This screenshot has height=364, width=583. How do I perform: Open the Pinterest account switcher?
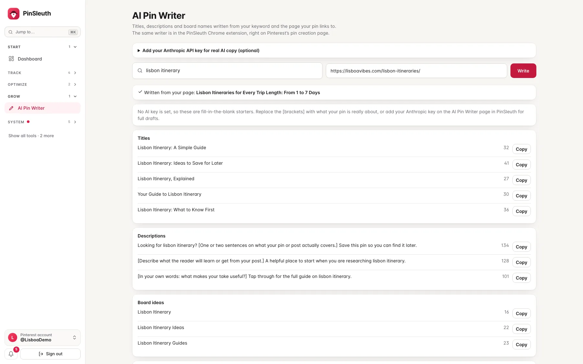pos(42,337)
